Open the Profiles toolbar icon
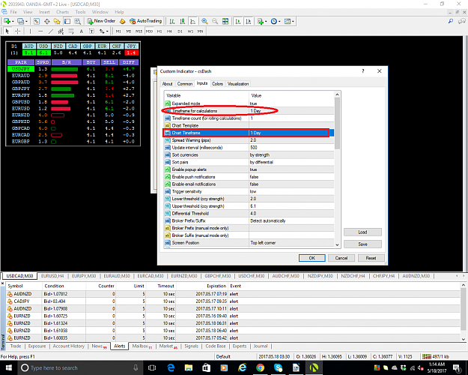This screenshot has height=375, width=468. click(21, 21)
